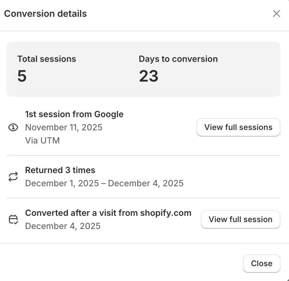
Task: Click the Returned 3 times heading
Action: click(x=60, y=170)
